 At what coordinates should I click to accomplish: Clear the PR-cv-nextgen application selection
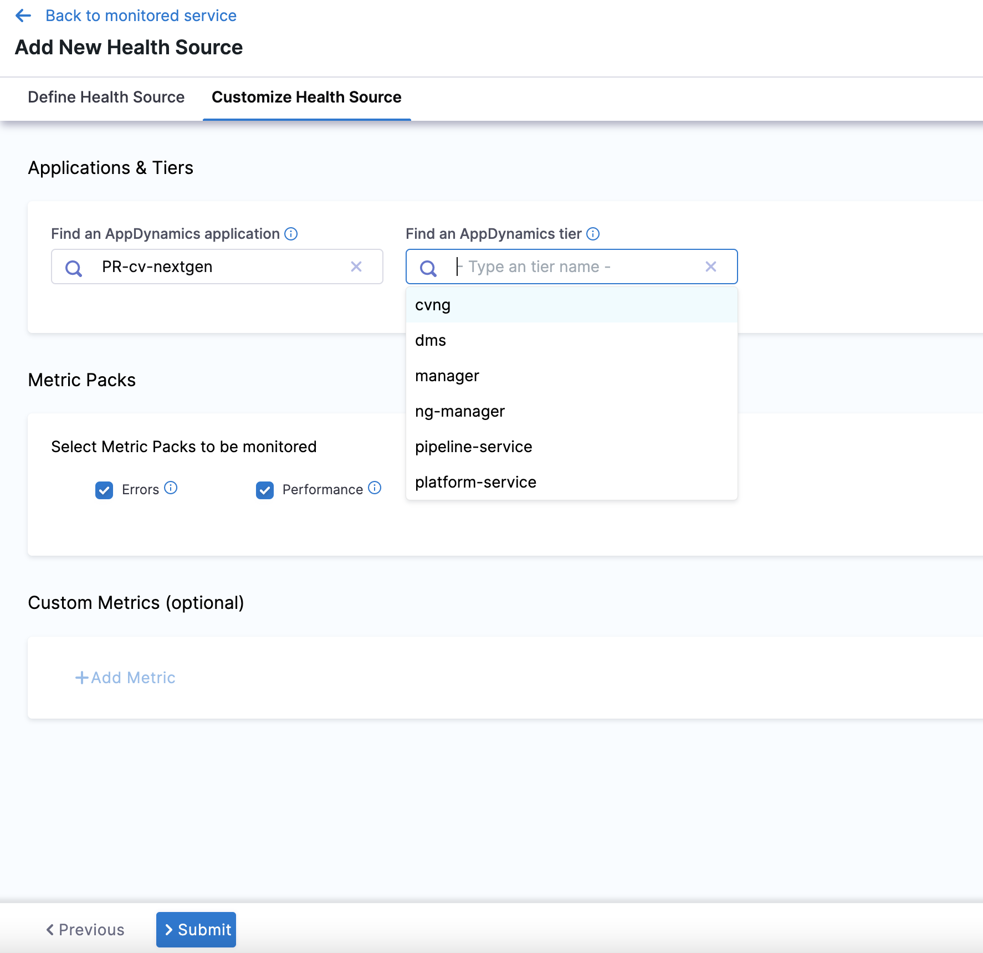point(356,267)
